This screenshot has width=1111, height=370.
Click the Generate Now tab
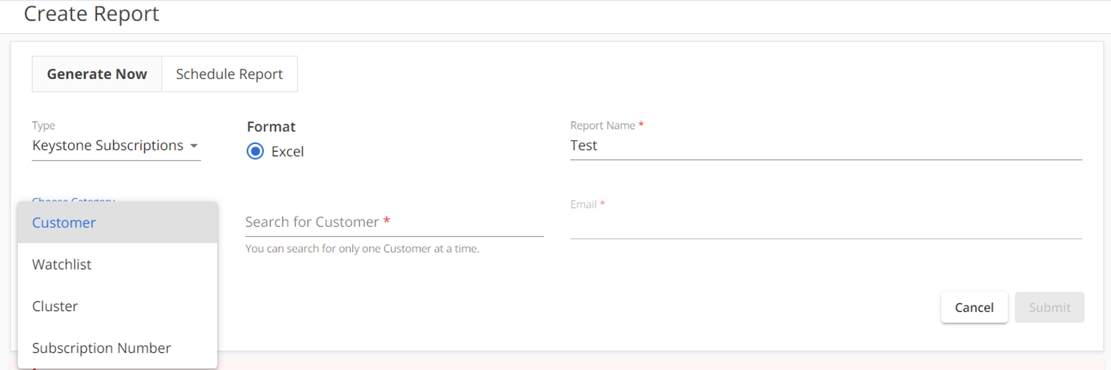point(97,73)
